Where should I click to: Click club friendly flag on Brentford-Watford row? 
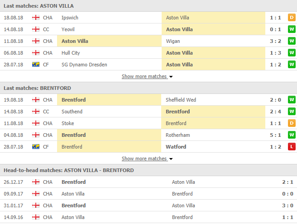pyautogui.click(x=36, y=147)
